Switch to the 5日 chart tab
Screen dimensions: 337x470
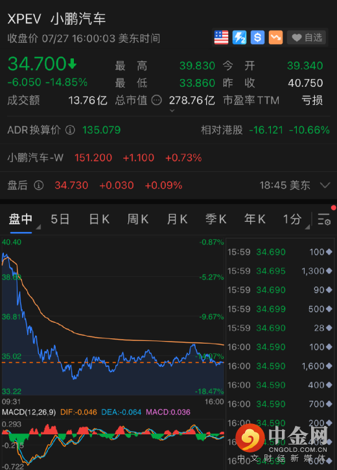(x=60, y=219)
